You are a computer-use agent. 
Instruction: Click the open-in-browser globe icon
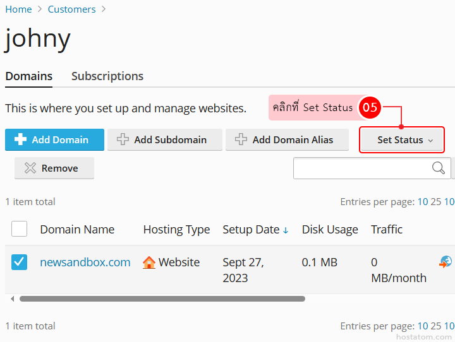coord(446,262)
